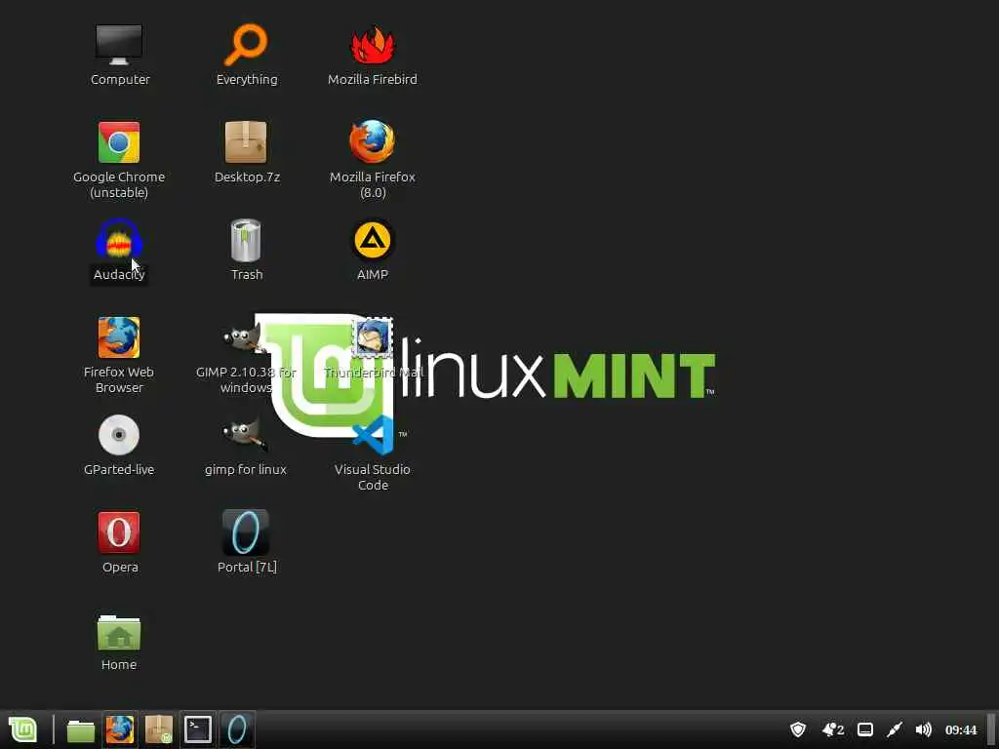Select the gimp for linux shortcut
This screenshot has height=749, width=999.
click(x=246, y=435)
